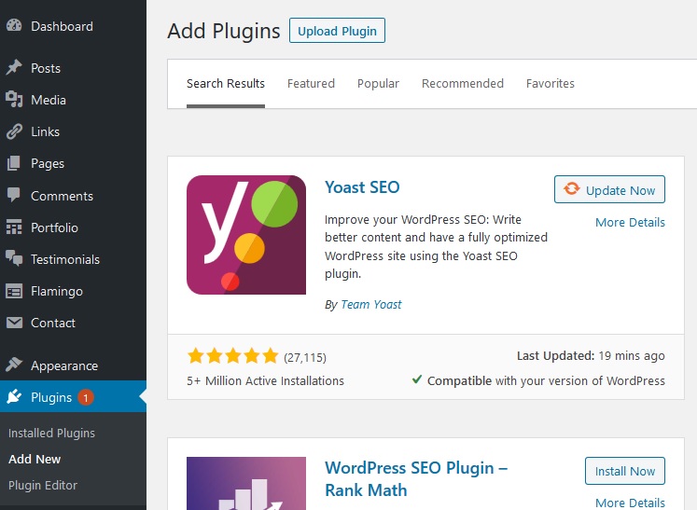
Task: Open the Flamingo menu item
Action: [57, 291]
